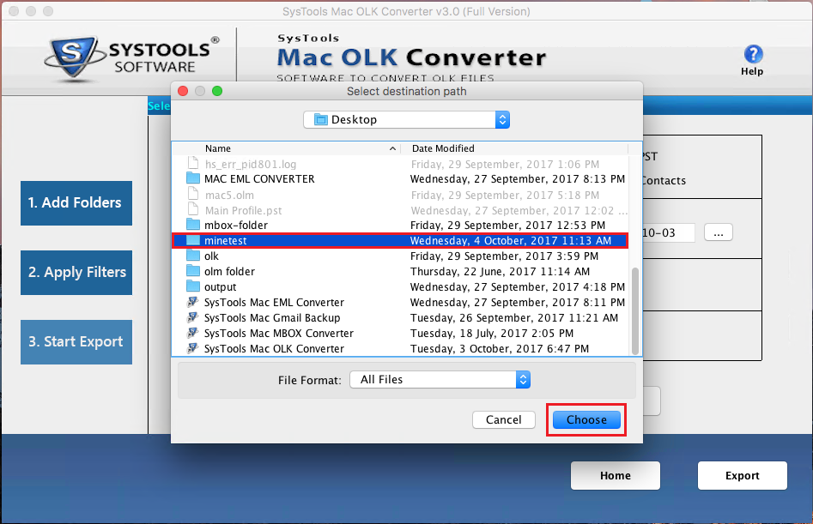
Task: Click the output folder icon
Action: (x=193, y=286)
